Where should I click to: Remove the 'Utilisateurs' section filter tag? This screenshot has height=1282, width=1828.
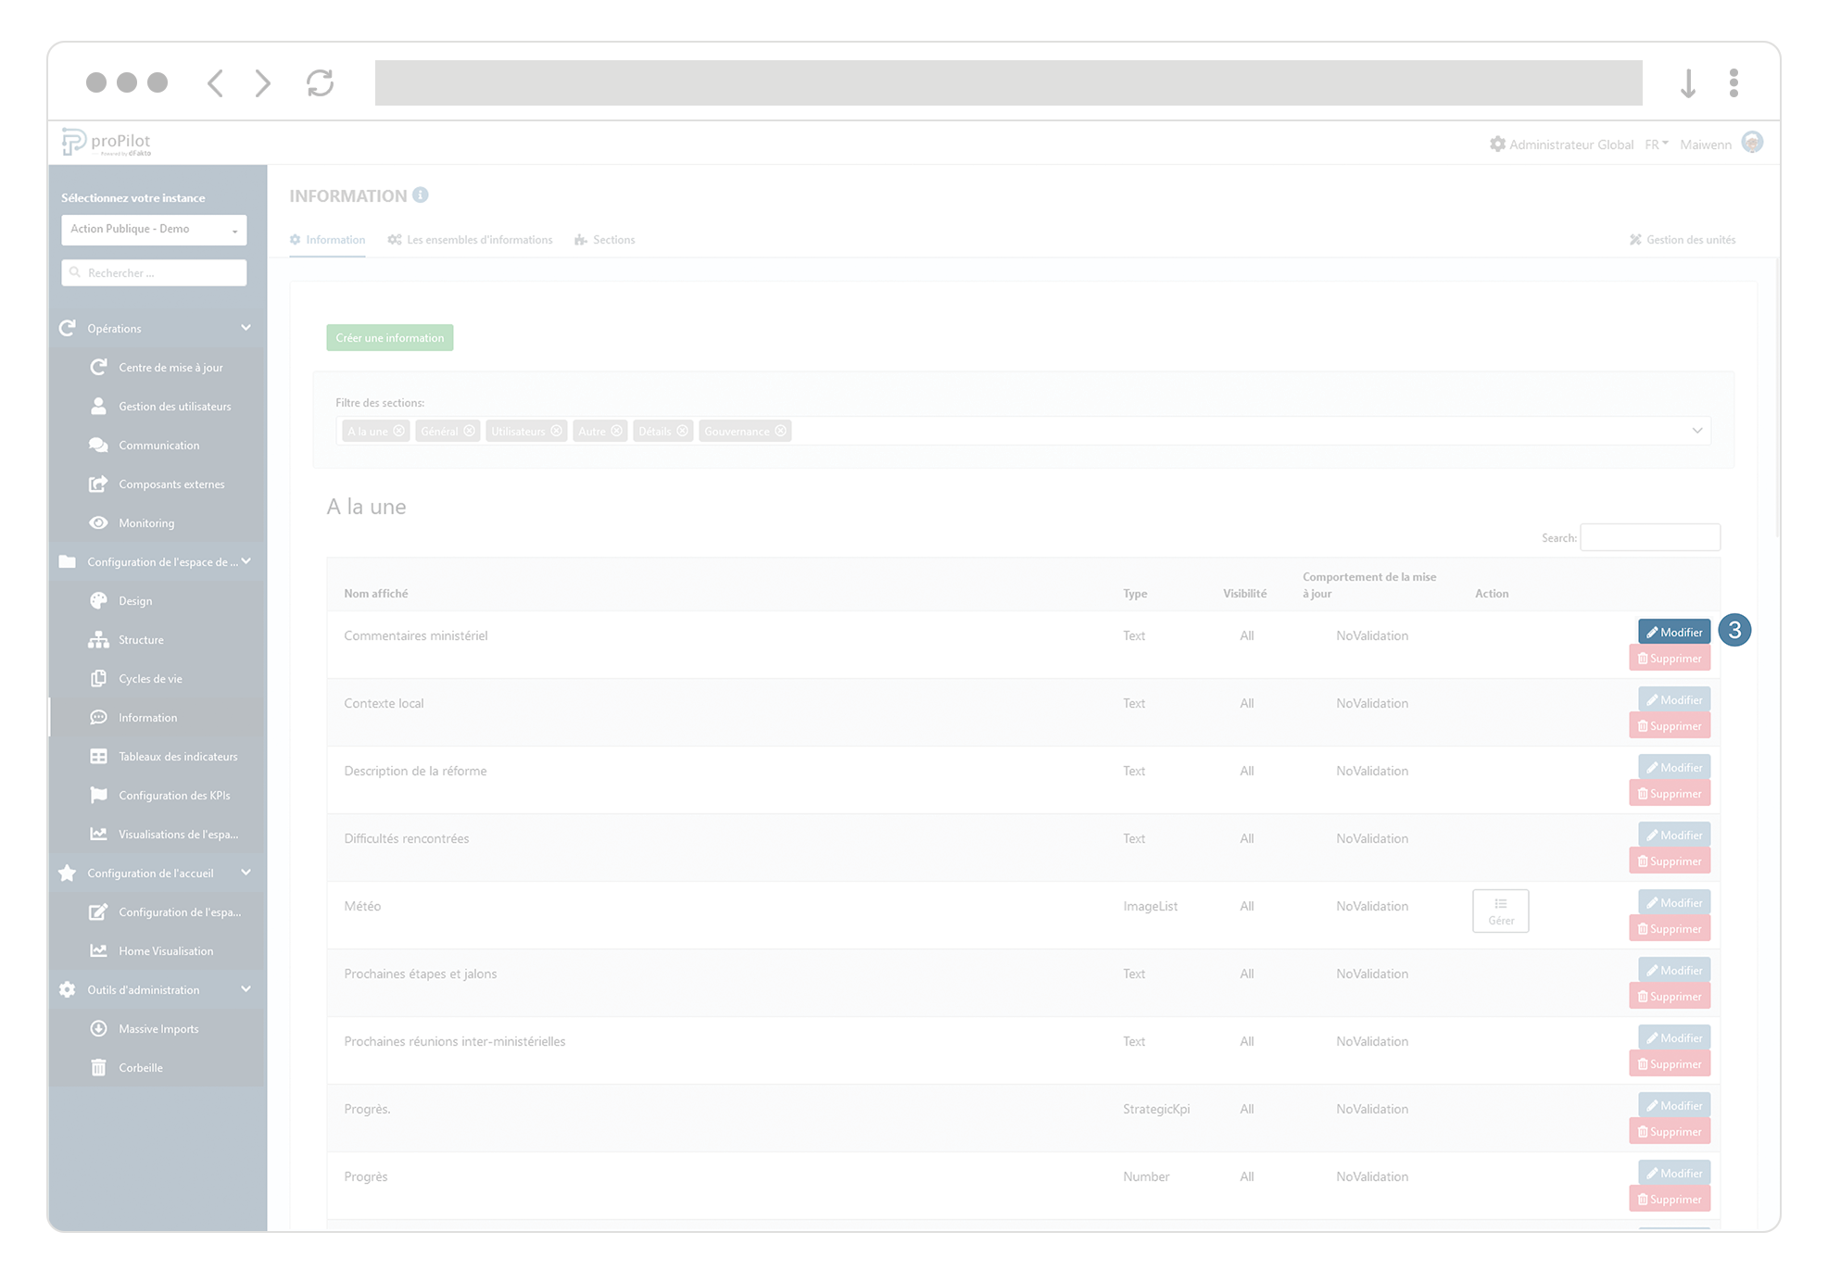557,432
